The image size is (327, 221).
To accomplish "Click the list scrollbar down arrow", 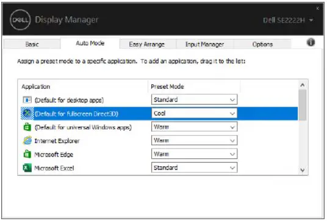I will pyautogui.click(x=303, y=170).
